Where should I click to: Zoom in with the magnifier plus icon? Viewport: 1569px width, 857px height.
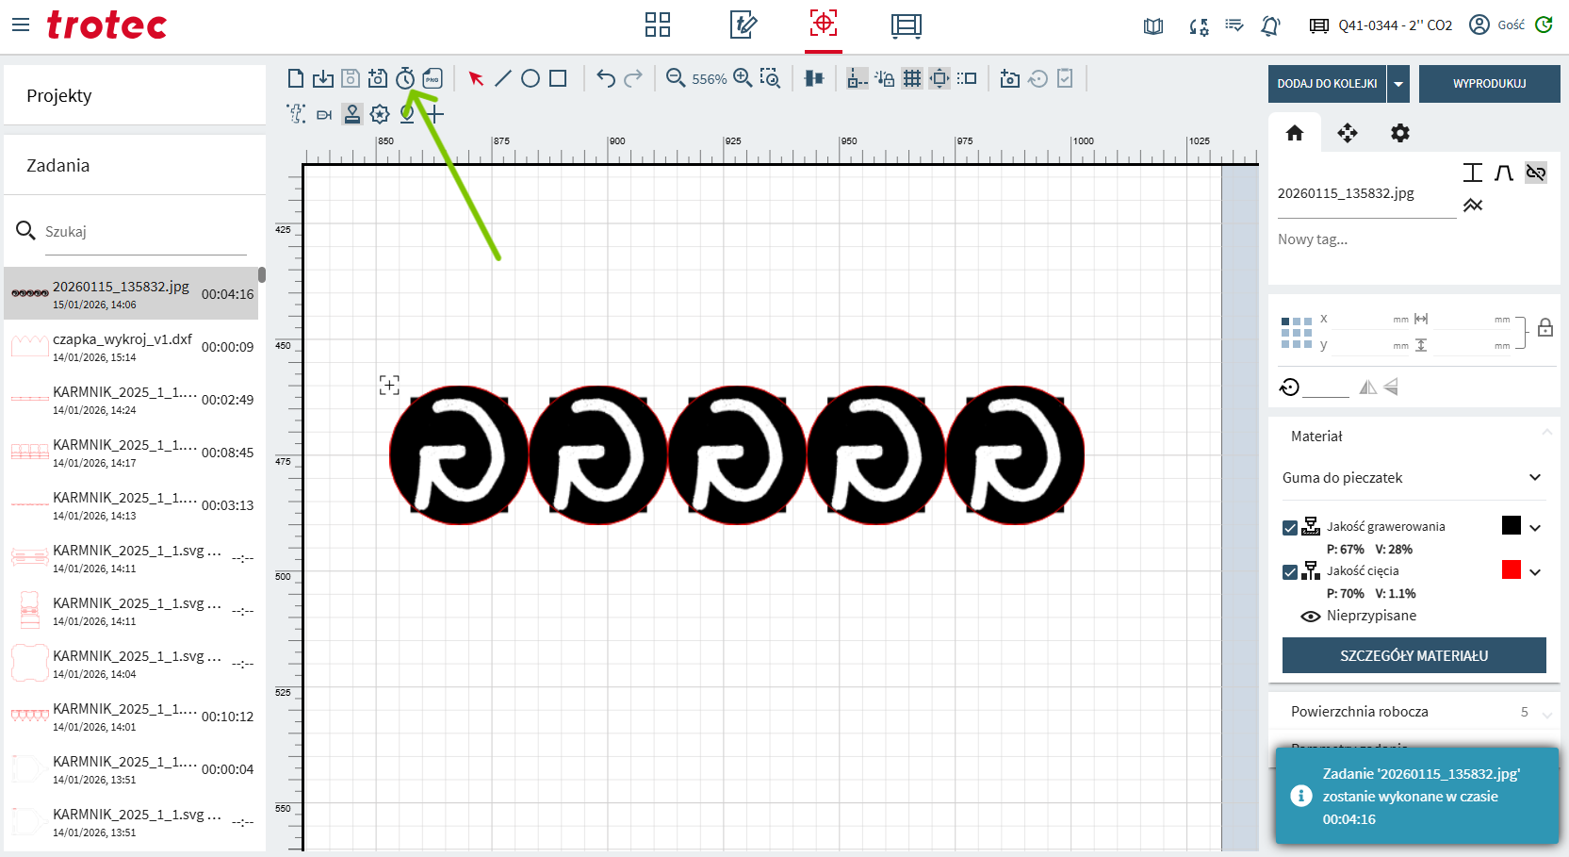click(x=743, y=78)
